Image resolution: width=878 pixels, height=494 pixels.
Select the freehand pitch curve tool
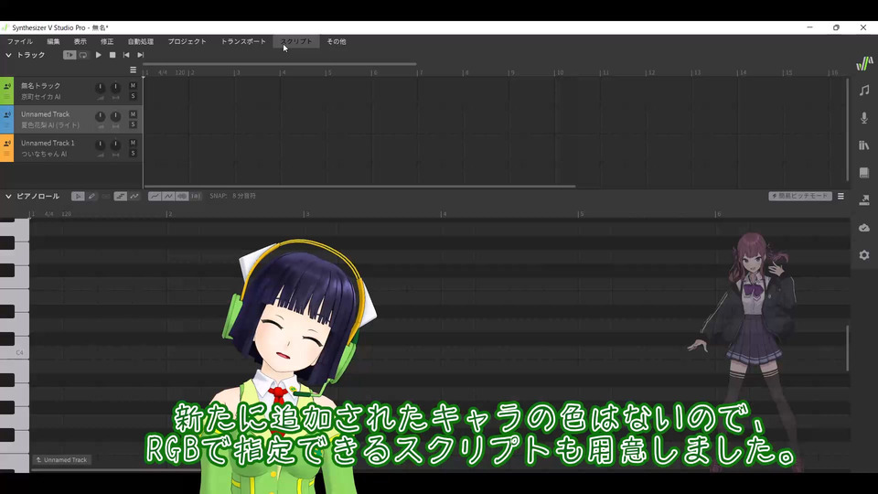point(134,196)
